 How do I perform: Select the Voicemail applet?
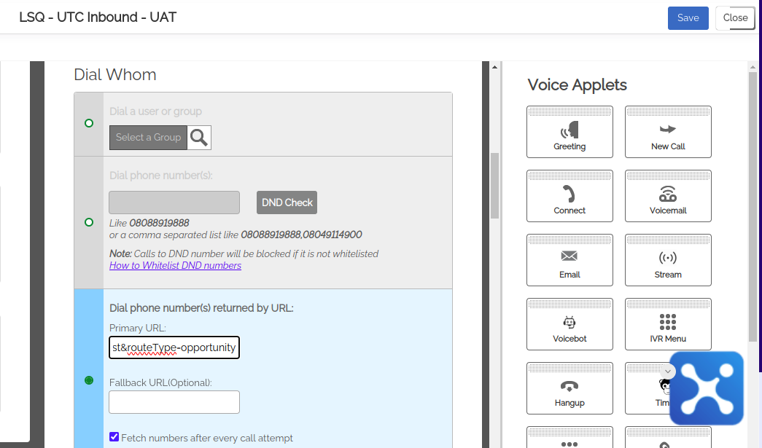(x=668, y=196)
